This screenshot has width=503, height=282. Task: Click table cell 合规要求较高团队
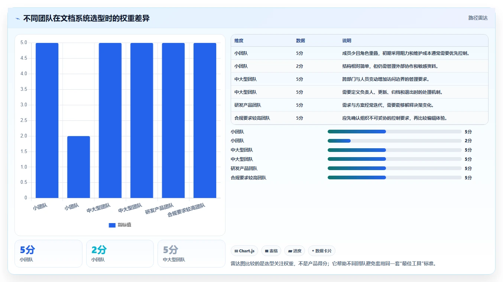click(252, 118)
